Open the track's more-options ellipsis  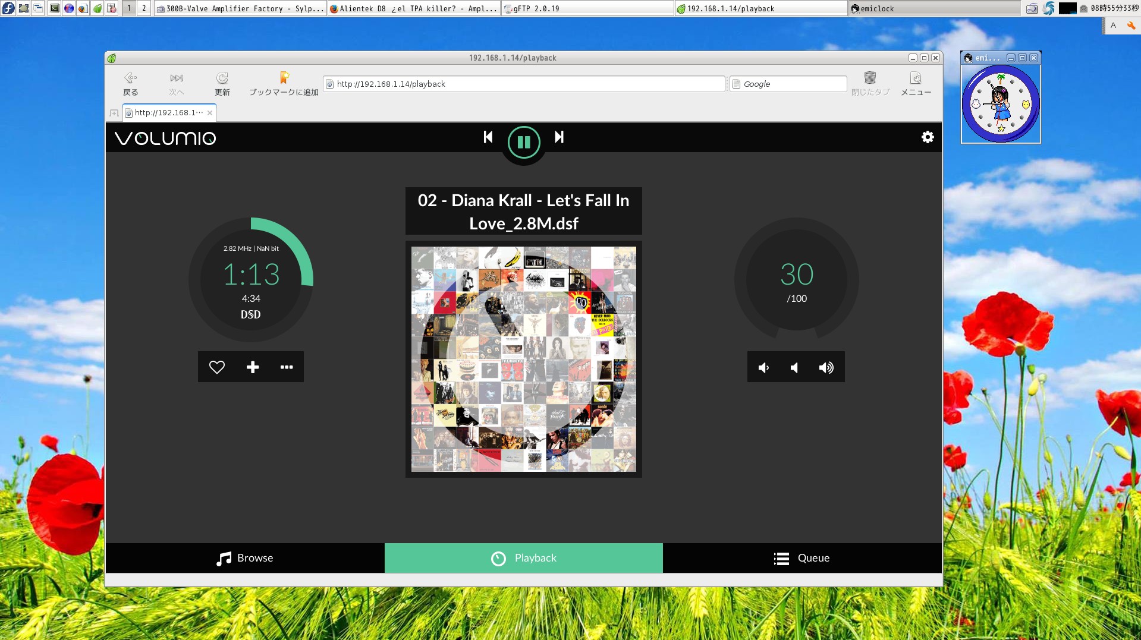[x=287, y=367]
